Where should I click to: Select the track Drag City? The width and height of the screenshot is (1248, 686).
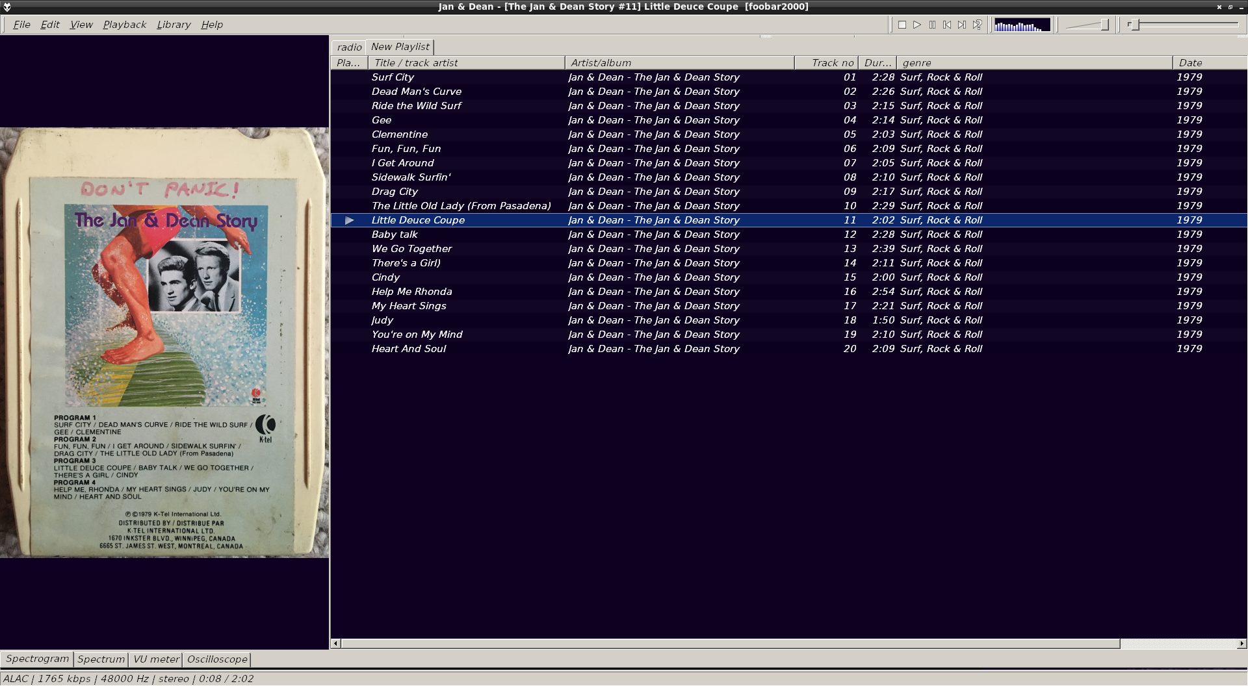click(x=788, y=192)
